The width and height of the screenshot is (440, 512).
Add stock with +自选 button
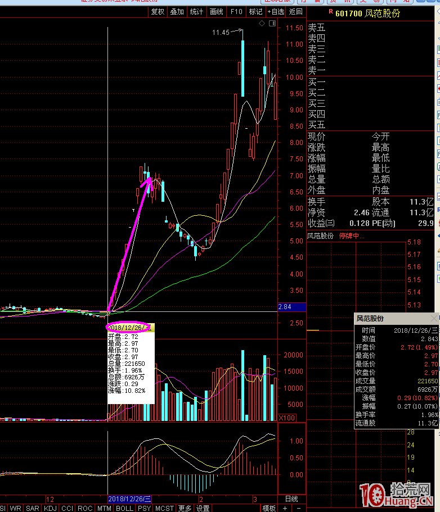276,12
